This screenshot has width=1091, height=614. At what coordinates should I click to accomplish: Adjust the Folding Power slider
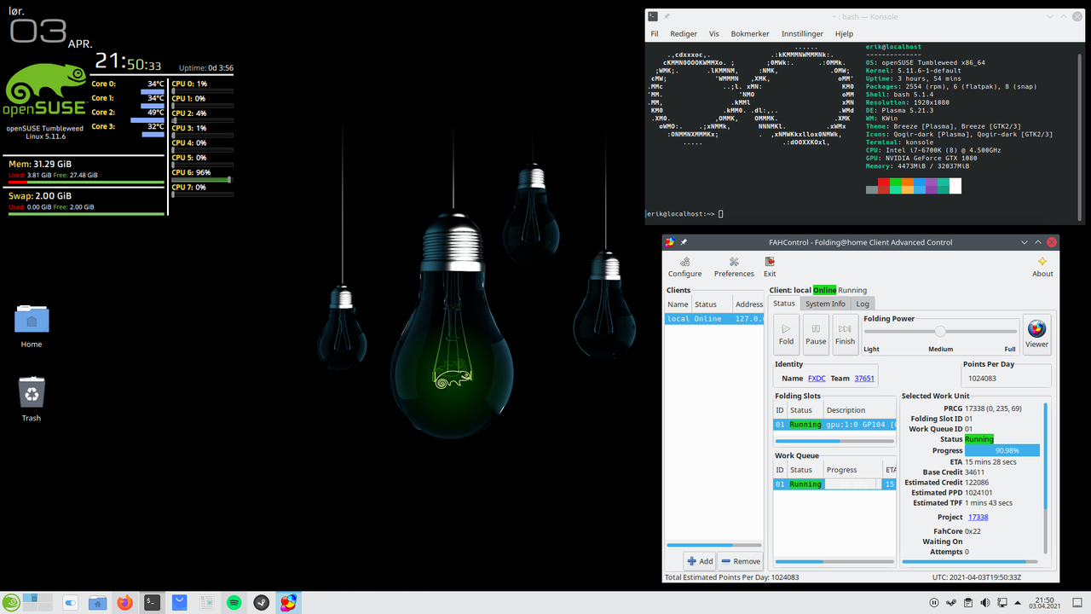940,331
